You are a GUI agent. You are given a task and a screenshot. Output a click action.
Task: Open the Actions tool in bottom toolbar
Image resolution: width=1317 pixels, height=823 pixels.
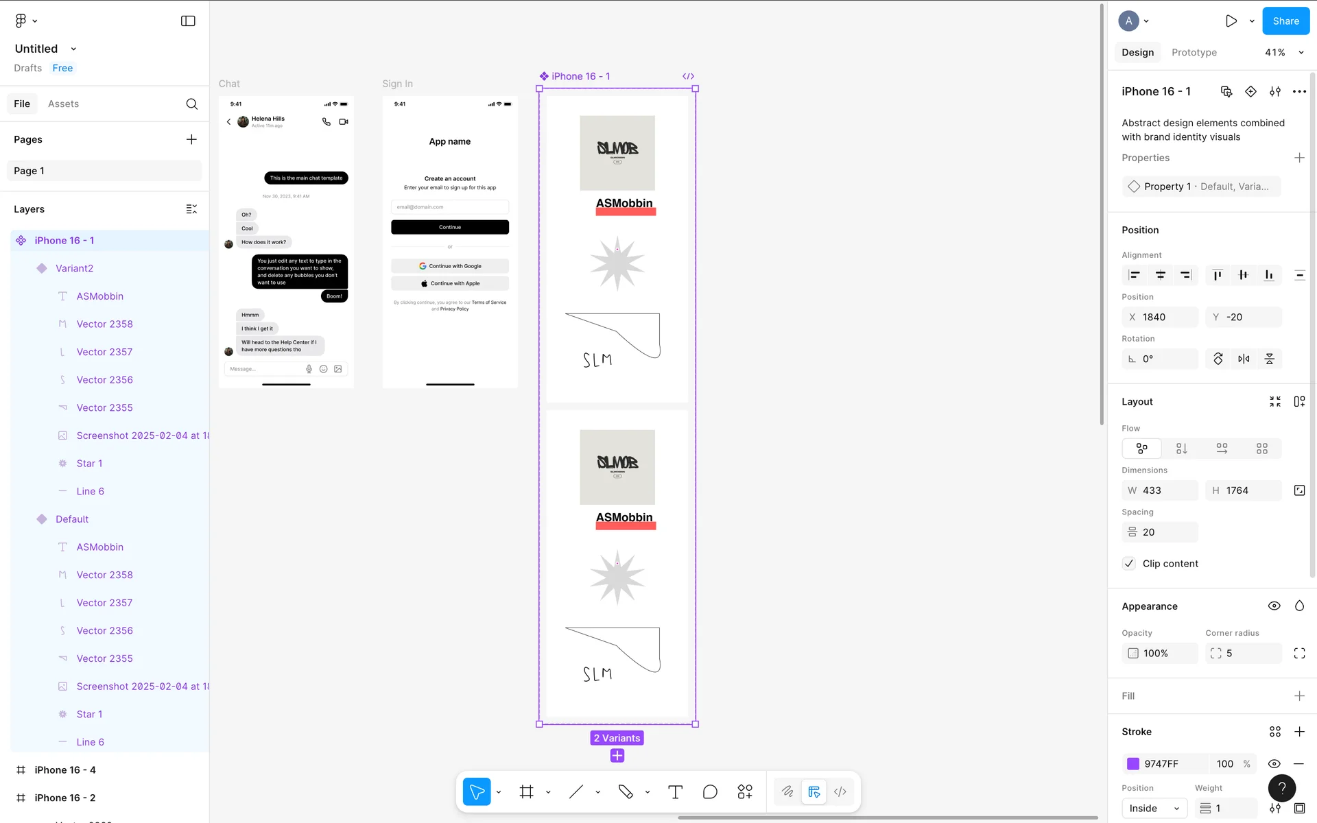745,792
